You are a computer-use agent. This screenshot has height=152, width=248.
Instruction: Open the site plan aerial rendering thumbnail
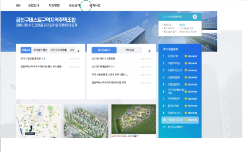[x=134, y=120]
